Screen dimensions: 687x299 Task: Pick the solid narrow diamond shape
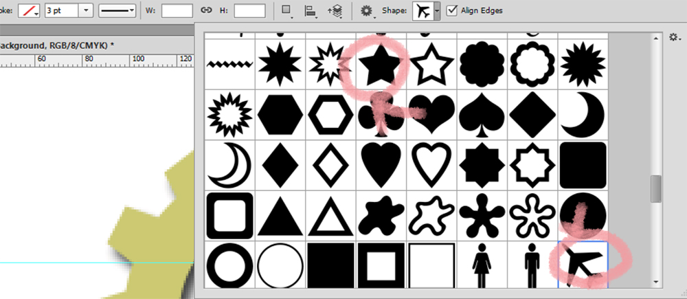(x=280, y=165)
